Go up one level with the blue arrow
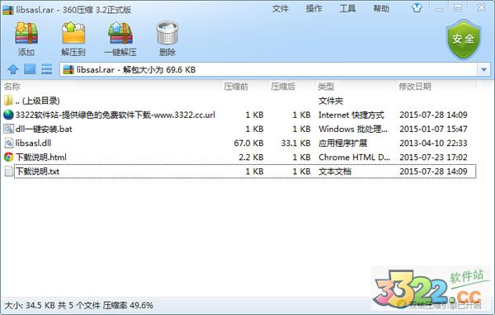 (13, 69)
